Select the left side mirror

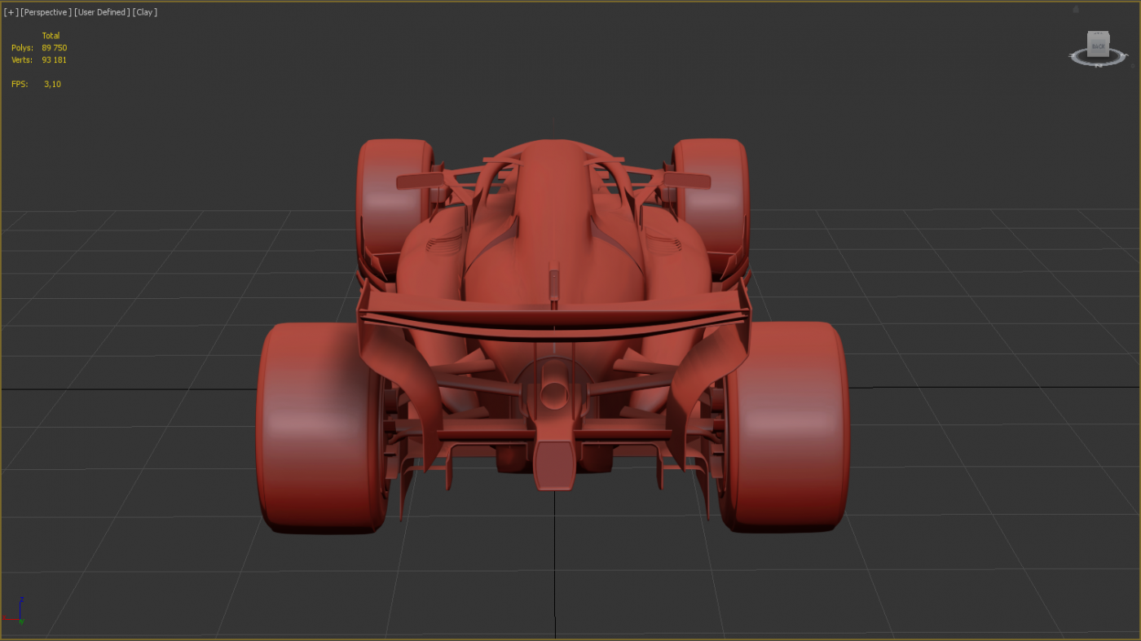(417, 182)
